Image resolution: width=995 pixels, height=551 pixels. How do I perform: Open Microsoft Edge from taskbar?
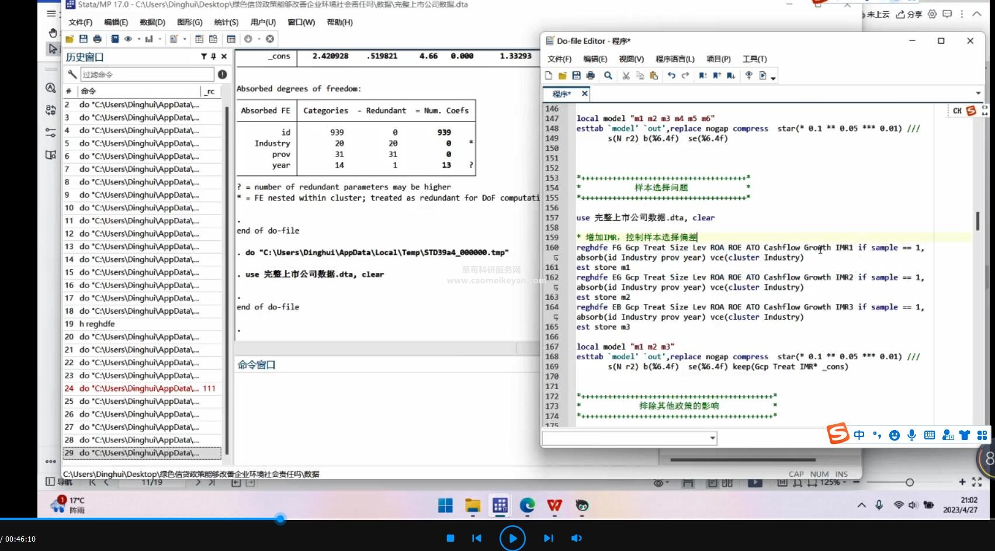527,505
